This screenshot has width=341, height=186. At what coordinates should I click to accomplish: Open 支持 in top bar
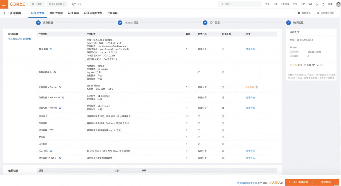click(x=303, y=4)
